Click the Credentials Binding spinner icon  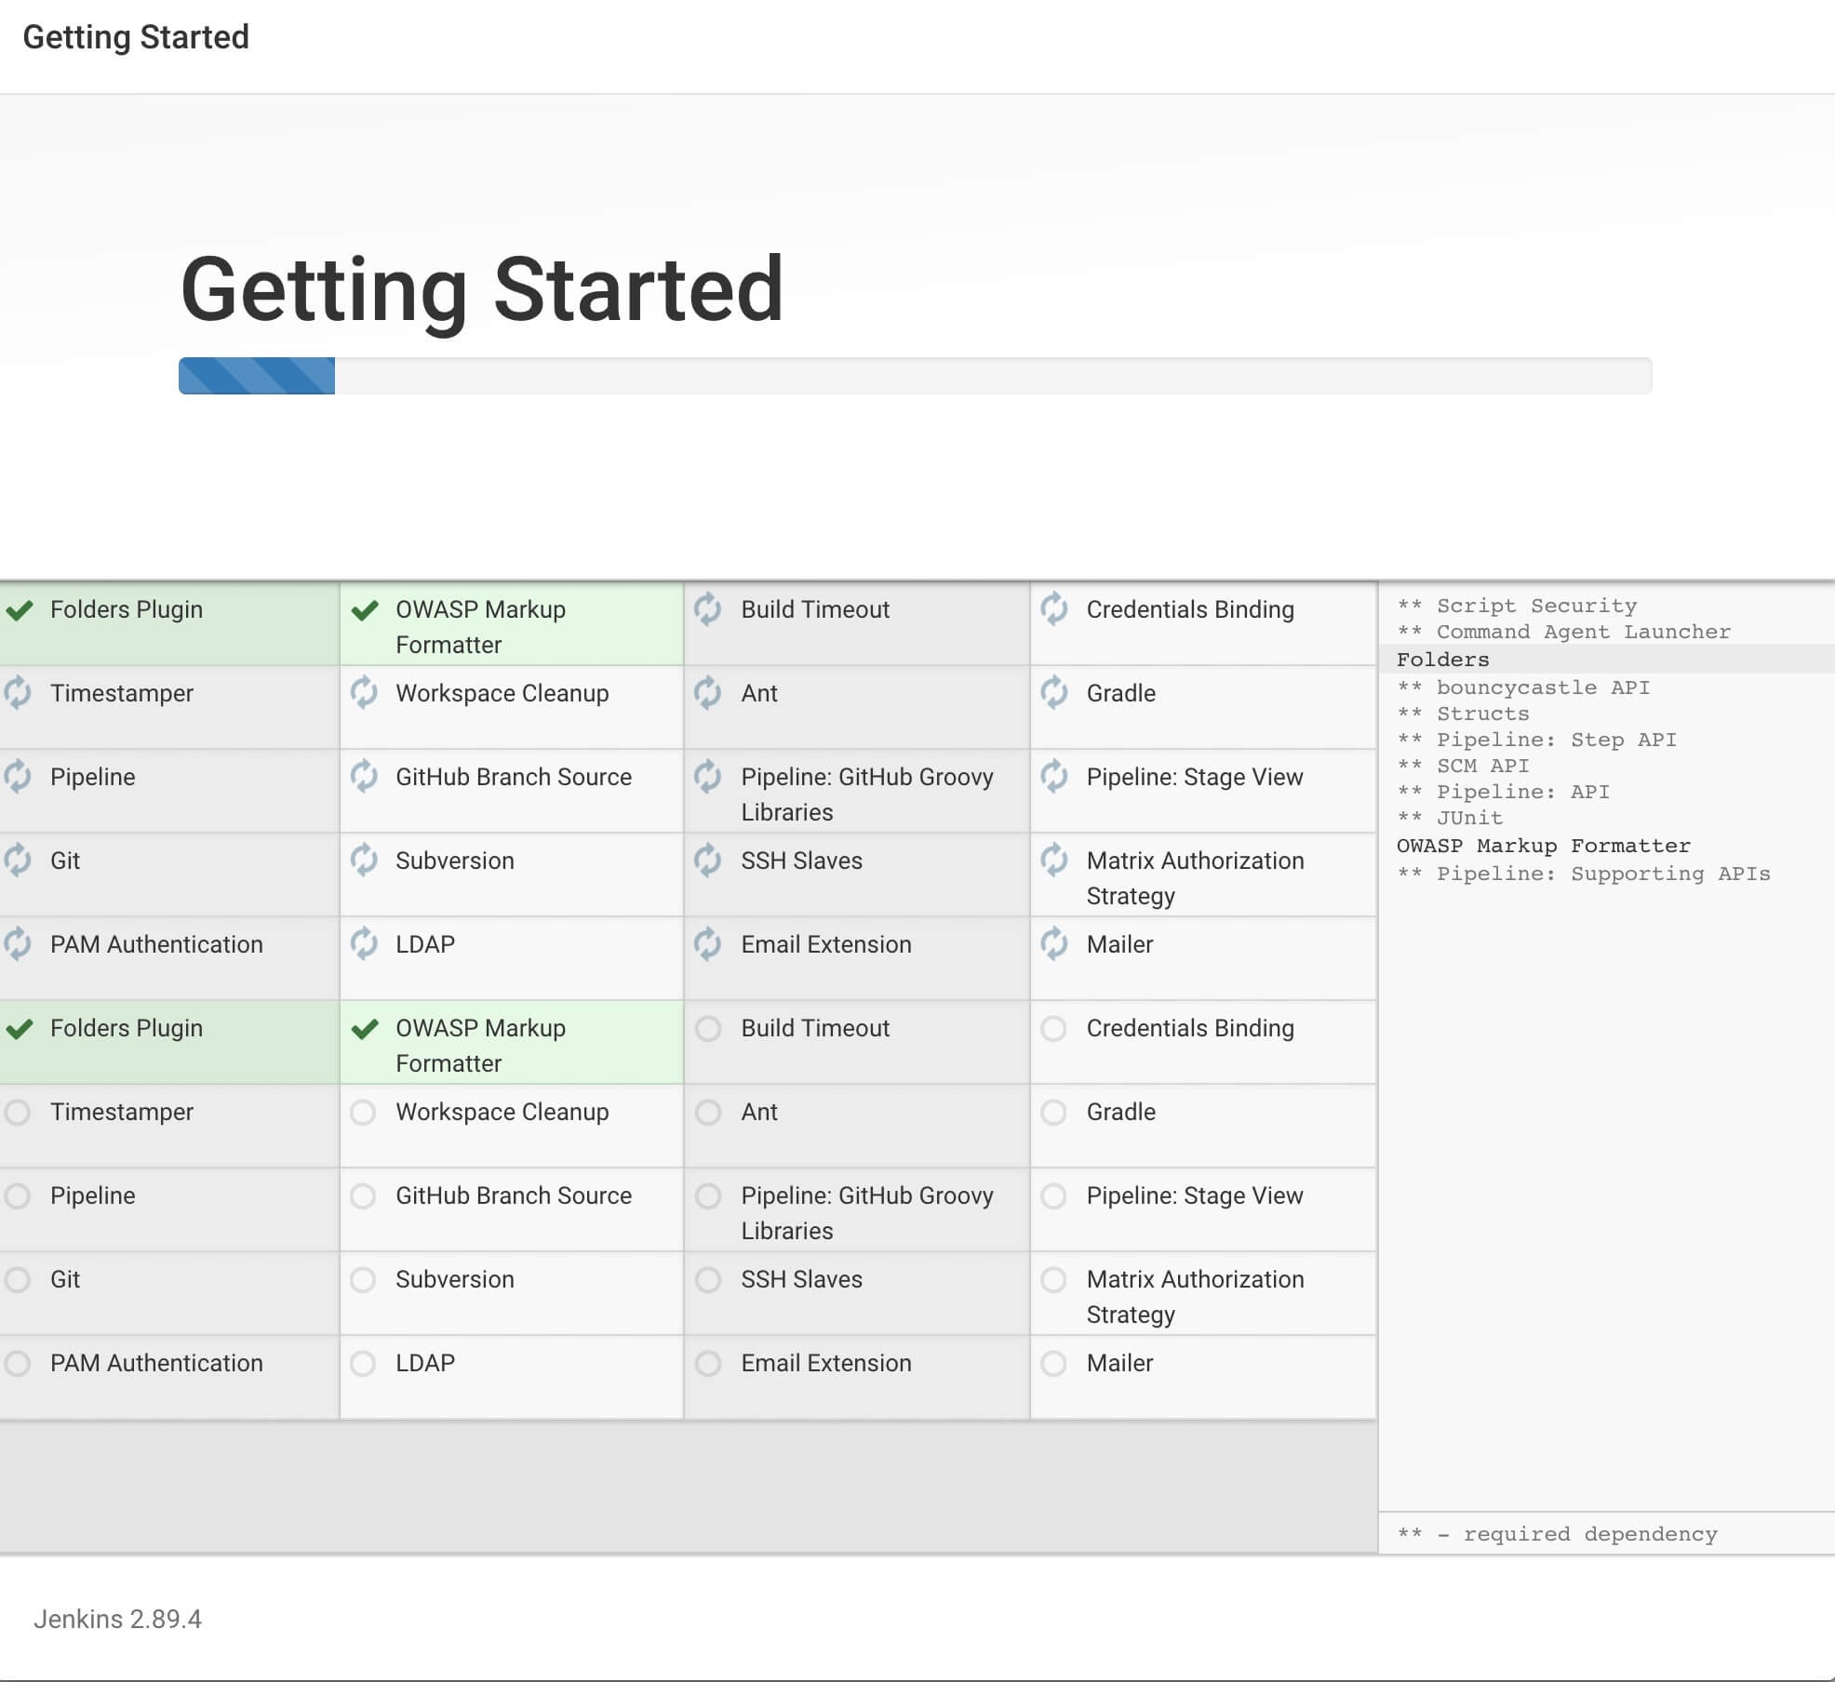click(x=1055, y=610)
